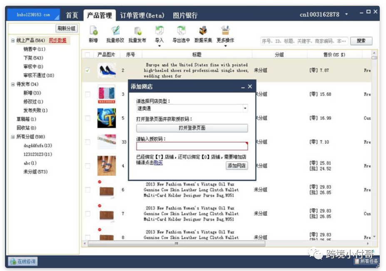Select 修改过 (1) in the tree
The width and height of the screenshot is (386, 271).
(33, 102)
